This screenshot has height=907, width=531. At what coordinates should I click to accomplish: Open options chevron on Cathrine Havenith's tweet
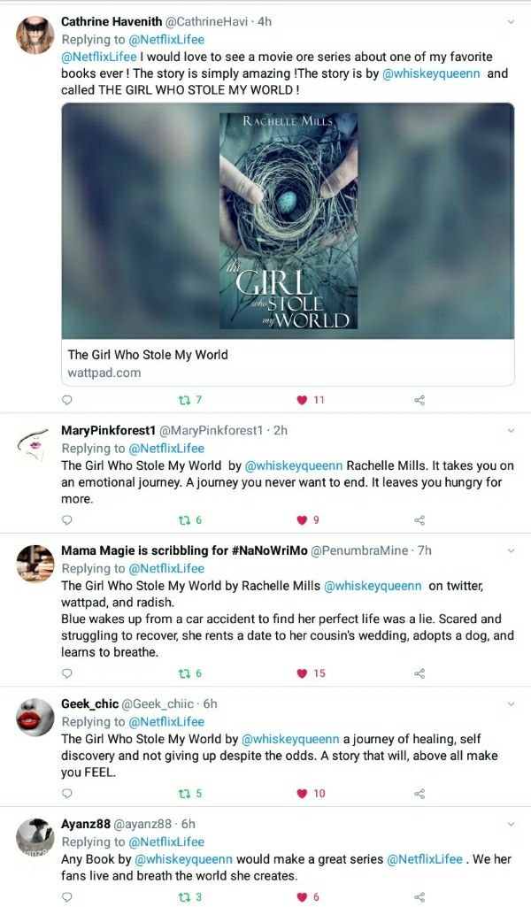[x=511, y=22]
